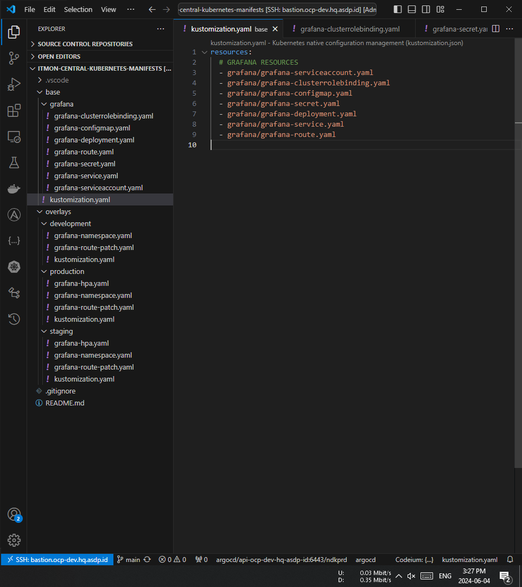Open the menu bar overflow ellipsis
Screen dimensions: 522x587
click(130, 9)
